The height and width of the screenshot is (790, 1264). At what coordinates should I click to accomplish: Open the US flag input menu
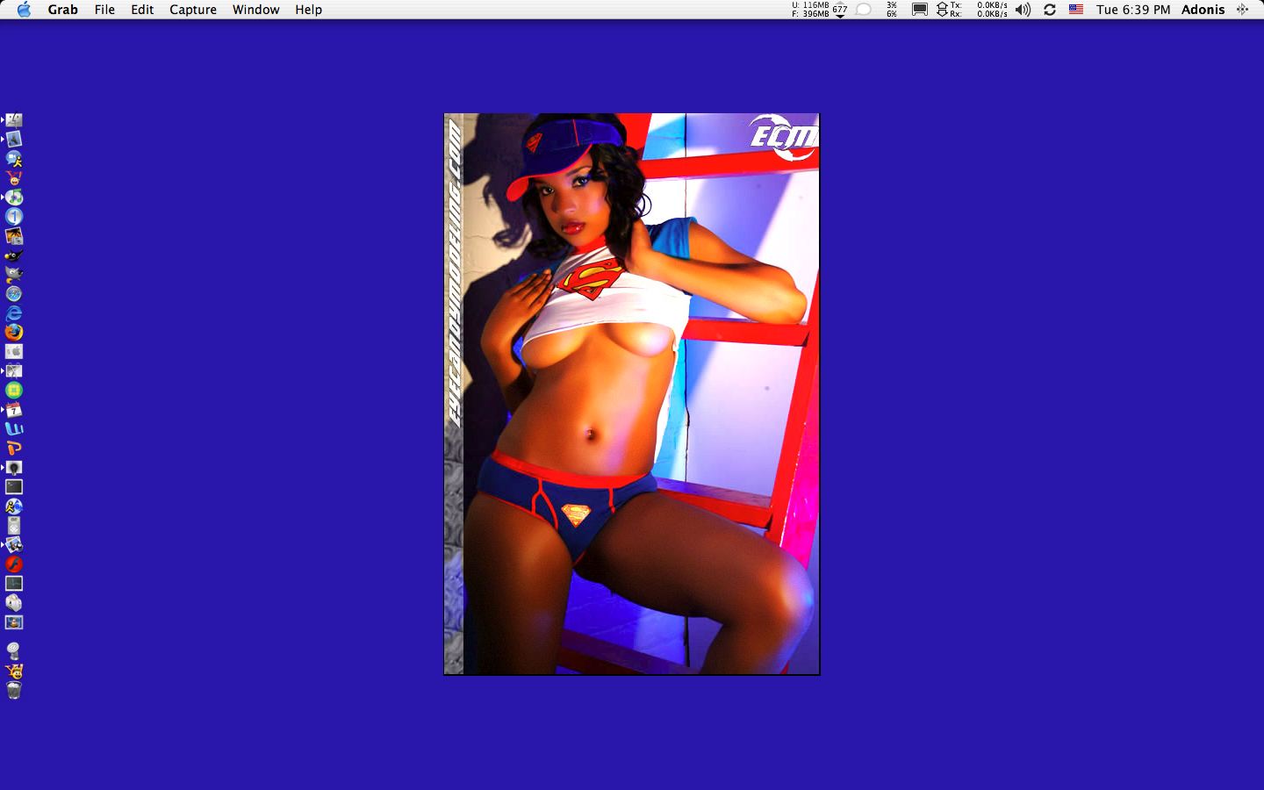point(1076,10)
